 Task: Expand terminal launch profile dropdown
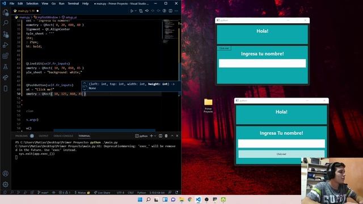[x=155, y=136]
